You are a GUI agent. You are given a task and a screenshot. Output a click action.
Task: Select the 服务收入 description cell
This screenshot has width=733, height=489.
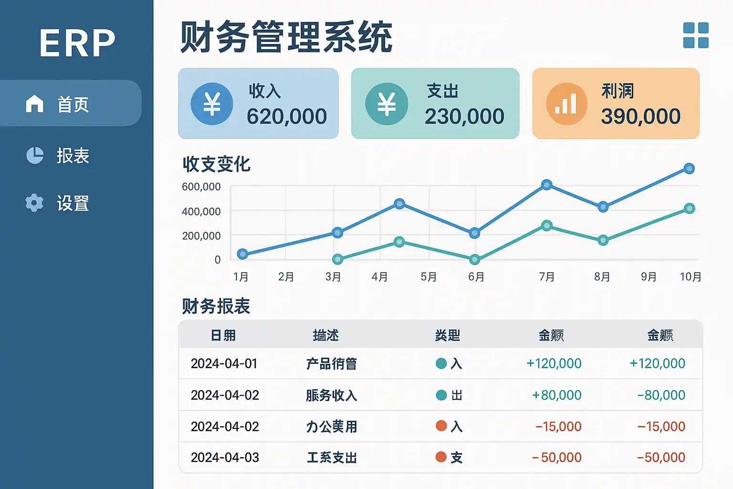tap(332, 395)
